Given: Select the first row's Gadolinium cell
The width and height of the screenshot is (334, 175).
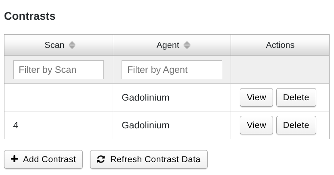Looking at the screenshot, I should click(x=145, y=97).
